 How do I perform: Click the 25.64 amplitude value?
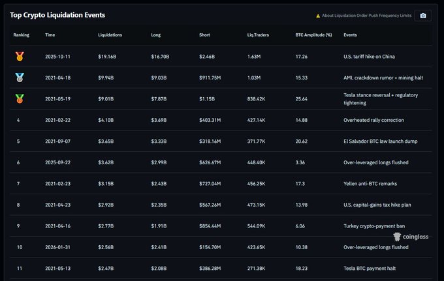[301, 99]
